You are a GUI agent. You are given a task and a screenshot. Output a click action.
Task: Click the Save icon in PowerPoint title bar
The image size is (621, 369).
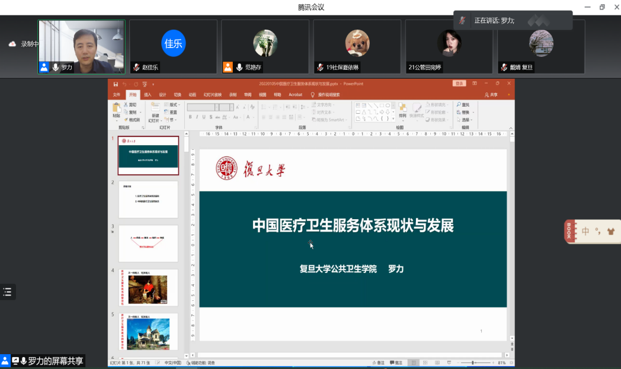point(116,84)
